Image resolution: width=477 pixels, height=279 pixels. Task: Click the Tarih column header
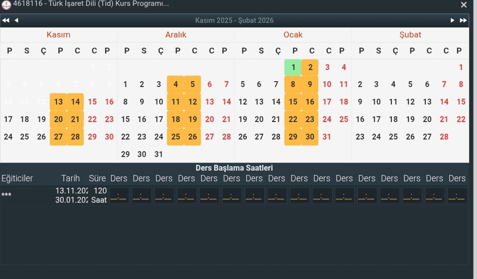point(70,178)
